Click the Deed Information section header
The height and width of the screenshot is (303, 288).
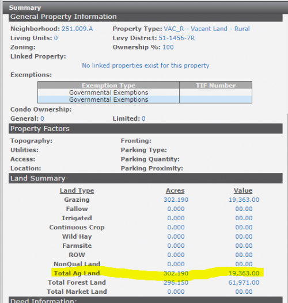click(x=146, y=300)
